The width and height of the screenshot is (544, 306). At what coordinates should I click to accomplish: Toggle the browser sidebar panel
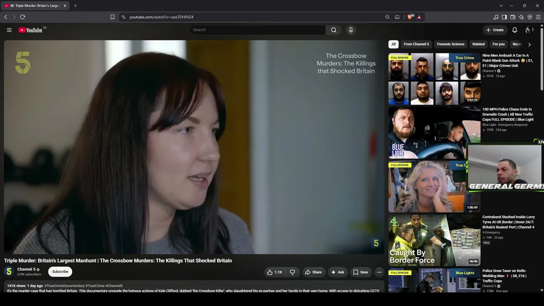click(504, 17)
